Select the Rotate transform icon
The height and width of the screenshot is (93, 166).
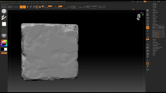tap(34, 7)
